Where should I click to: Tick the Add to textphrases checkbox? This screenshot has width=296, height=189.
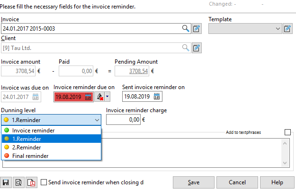click(x=287, y=132)
